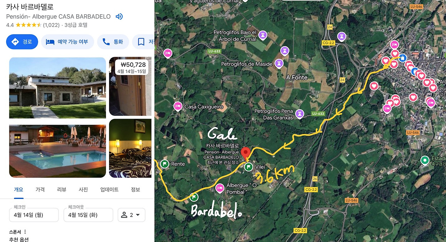Image resolution: width=446 pixels, height=242 pixels.
Task: Open the 스폰서 three-dot options menu
Action: pos(25,232)
